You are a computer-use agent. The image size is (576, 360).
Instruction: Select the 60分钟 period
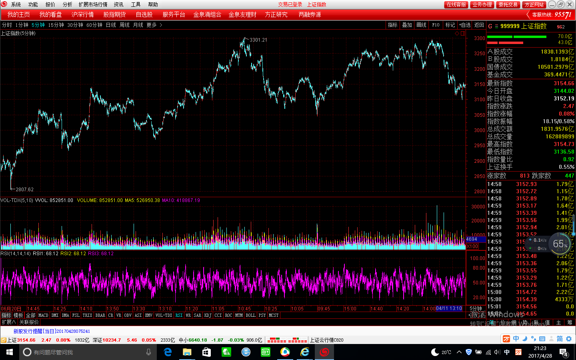point(94,25)
